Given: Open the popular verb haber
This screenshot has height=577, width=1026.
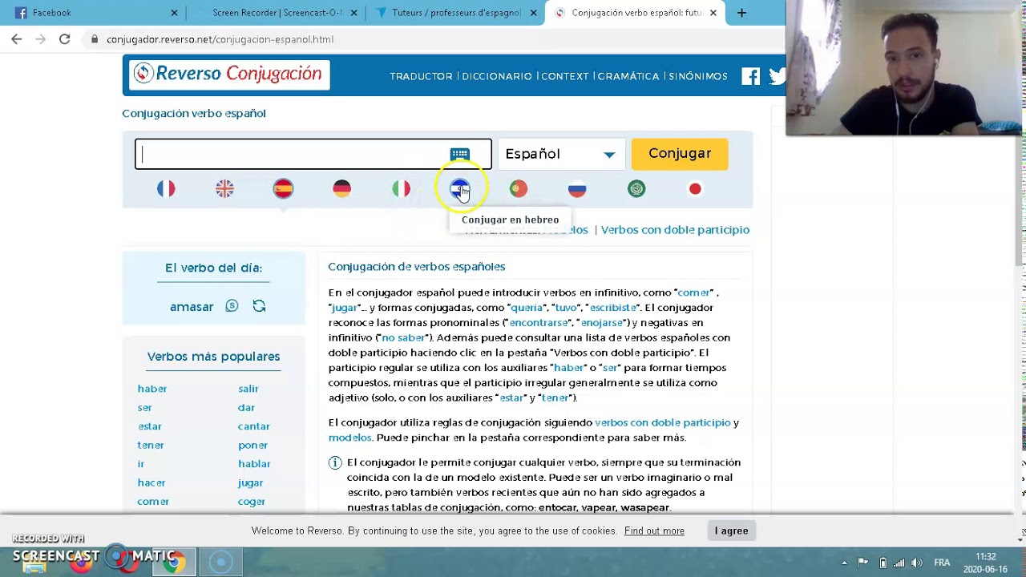Looking at the screenshot, I should tap(152, 389).
